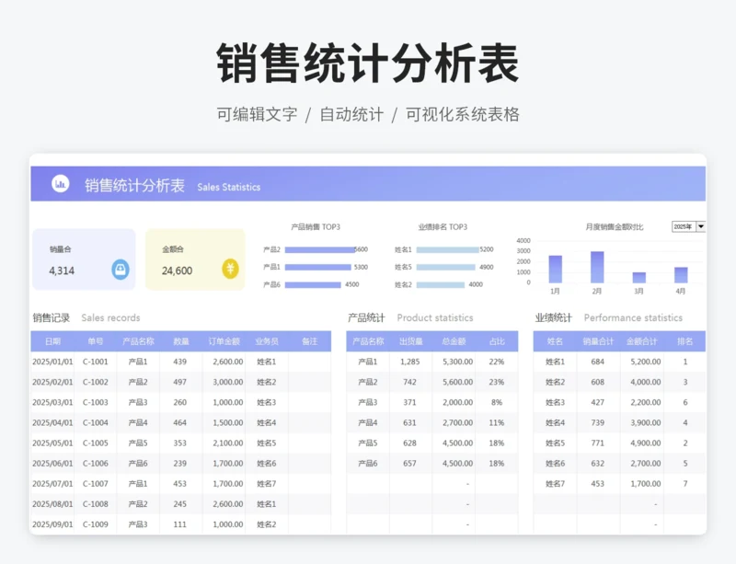Select shipment cell 657 for 产品6
Screen dimensions: 736x564
point(409,463)
